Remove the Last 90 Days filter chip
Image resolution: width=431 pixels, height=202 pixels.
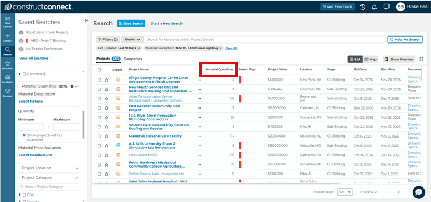[x=139, y=48]
